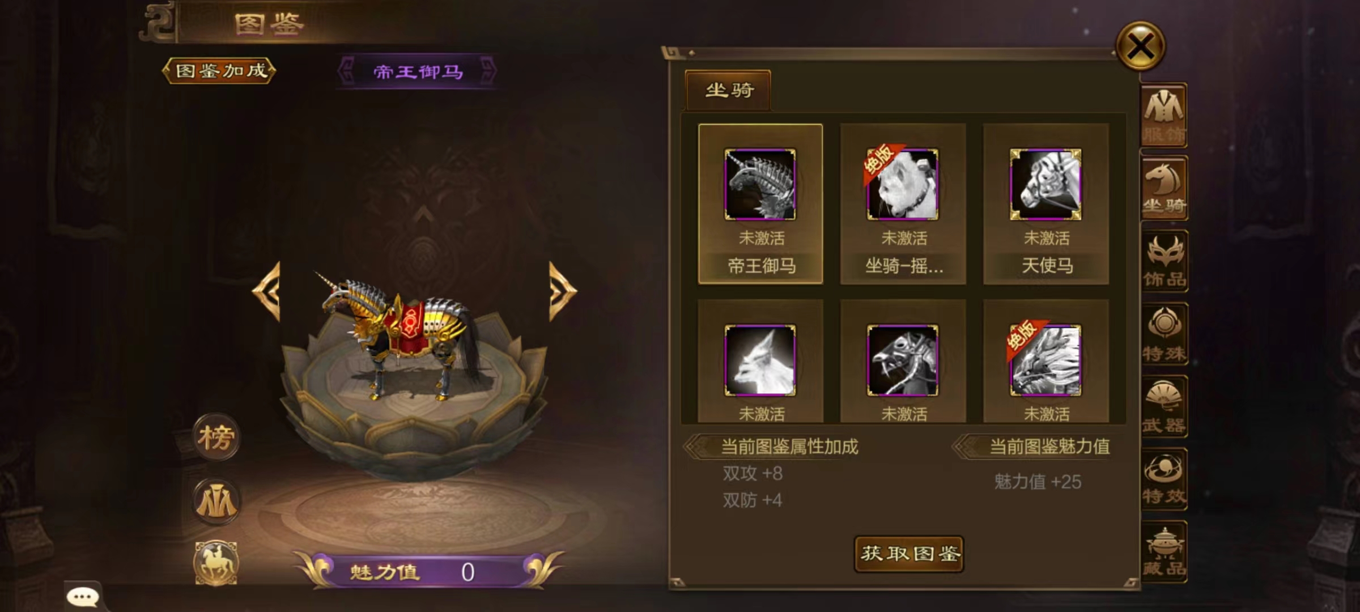Open the chat bubble icon
The image size is (1360, 612).
[83, 597]
